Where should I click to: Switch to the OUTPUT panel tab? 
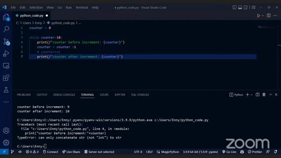pyautogui.click(x=42, y=95)
